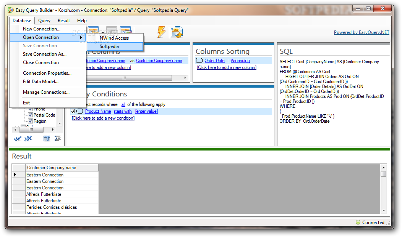Click the current row selector arrow in grid
Viewport: 402px width, 237px height.
click(x=15, y=175)
